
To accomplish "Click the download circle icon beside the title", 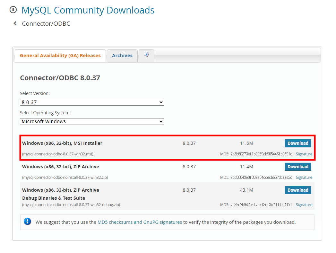I will 13,10.
